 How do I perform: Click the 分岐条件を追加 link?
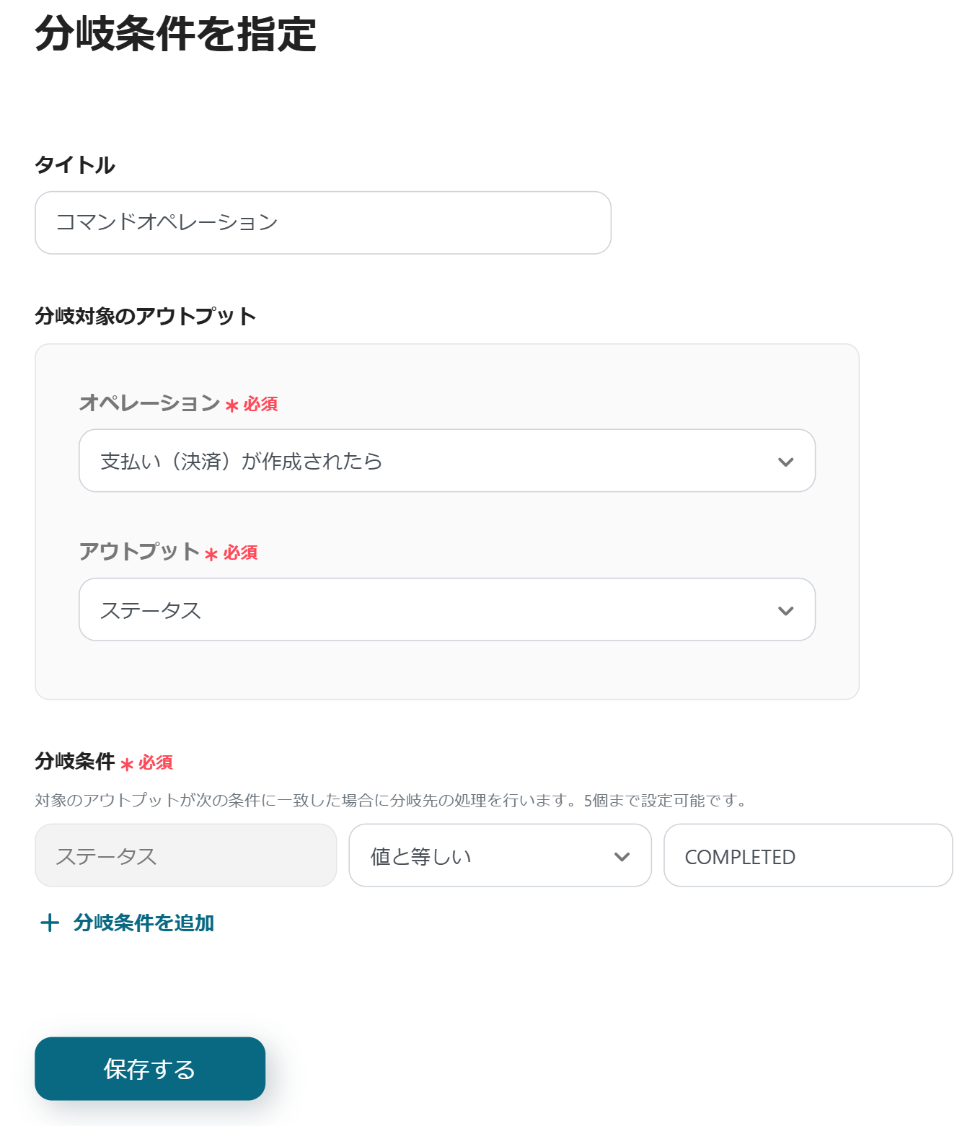[144, 923]
